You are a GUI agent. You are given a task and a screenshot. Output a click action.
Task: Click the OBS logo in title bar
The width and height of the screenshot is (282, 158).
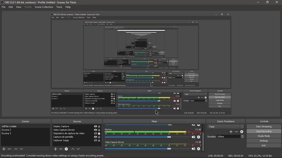pyautogui.click(x=2, y=2)
